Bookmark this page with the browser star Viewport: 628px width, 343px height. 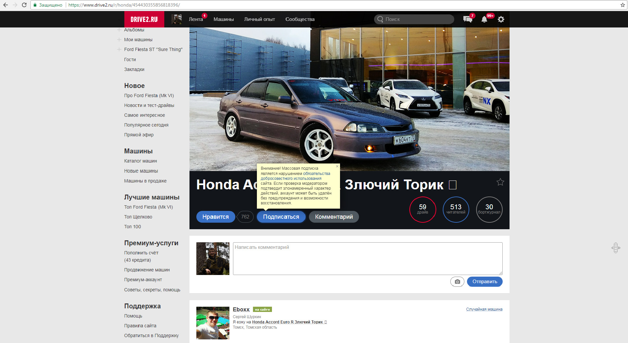pos(622,5)
